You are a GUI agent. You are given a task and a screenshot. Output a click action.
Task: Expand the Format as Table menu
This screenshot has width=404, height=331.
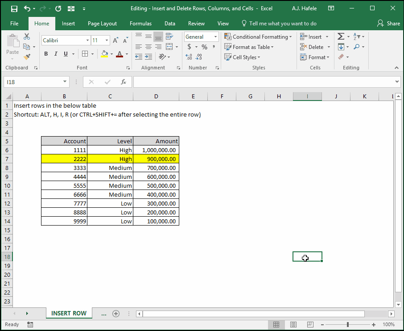(249, 47)
